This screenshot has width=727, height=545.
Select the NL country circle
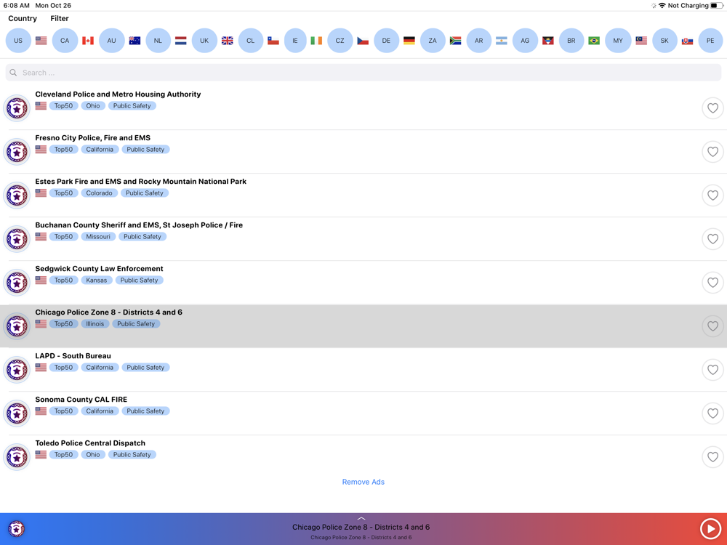pos(158,40)
